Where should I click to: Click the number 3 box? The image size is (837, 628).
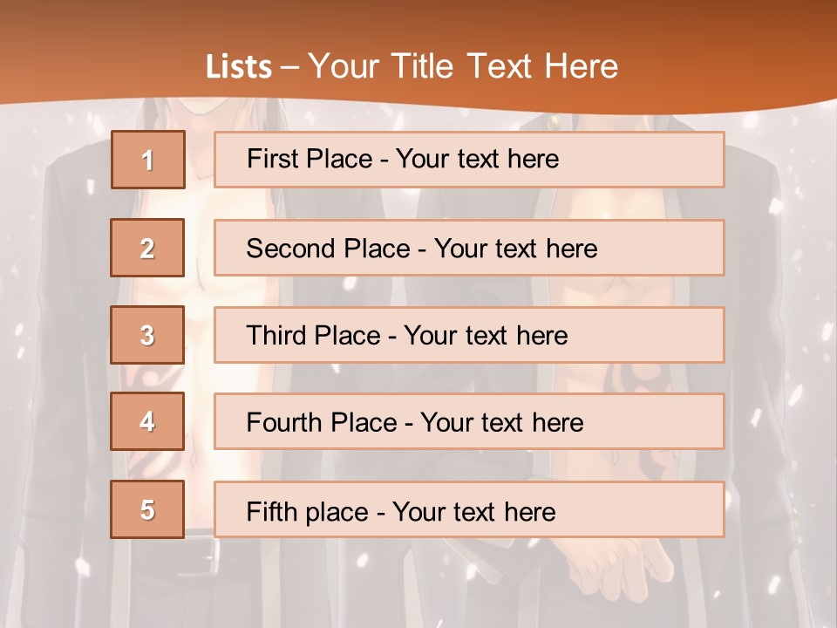[147, 335]
